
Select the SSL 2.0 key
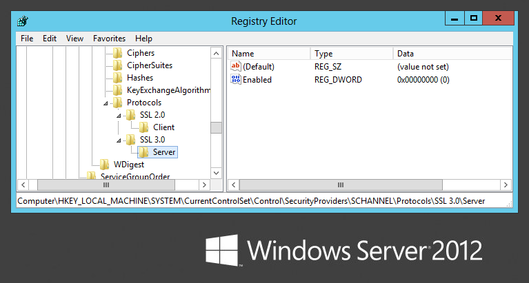[x=152, y=115]
